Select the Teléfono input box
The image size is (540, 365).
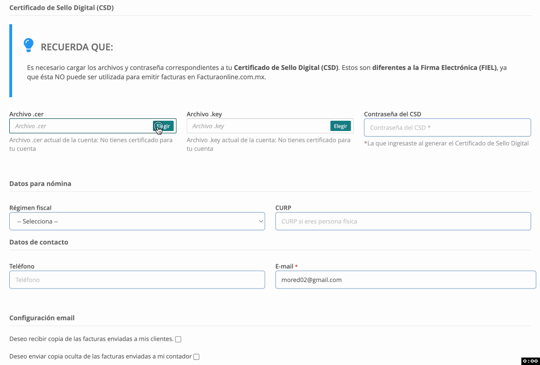[x=137, y=279]
